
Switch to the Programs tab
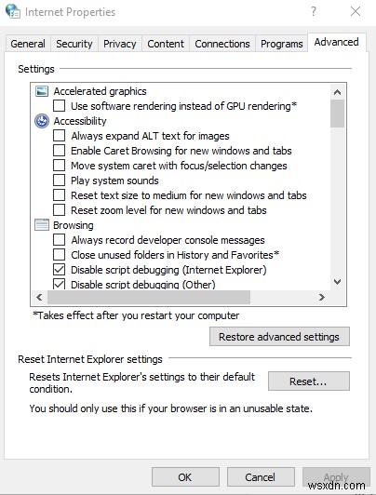(x=282, y=44)
